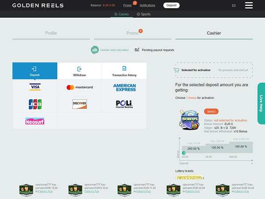
Task: Choose POLi Internet Banking option
Action: (124, 104)
